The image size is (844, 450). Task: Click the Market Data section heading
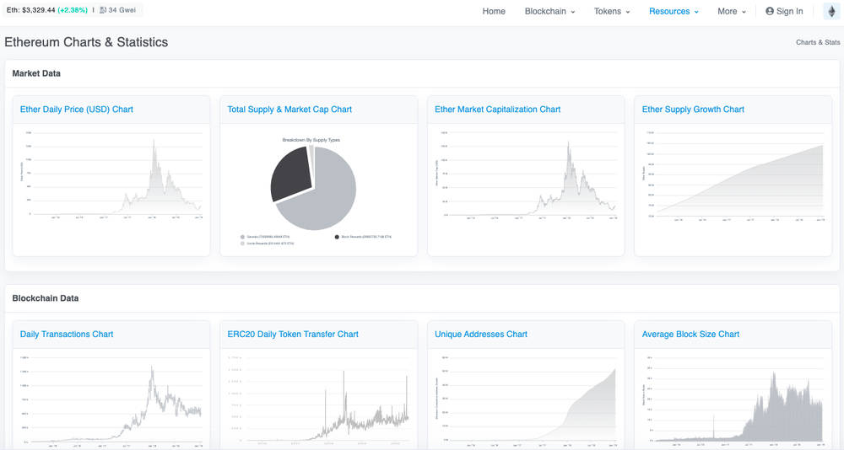36,73
